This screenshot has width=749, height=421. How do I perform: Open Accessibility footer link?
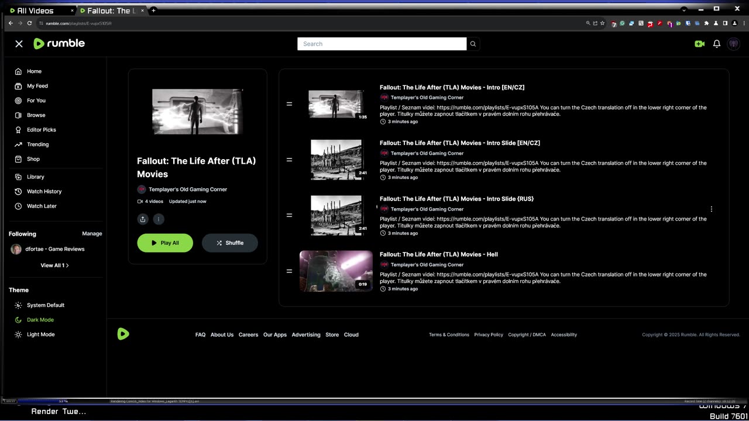coord(564,335)
